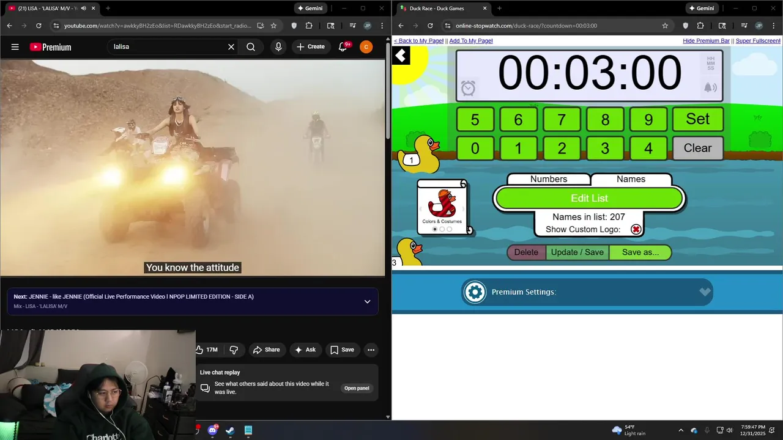
Task: Click the Hide Premium Bar link
Action: tap(707, 41)
